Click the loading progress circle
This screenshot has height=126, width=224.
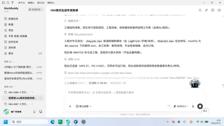(x=169, y=106)
